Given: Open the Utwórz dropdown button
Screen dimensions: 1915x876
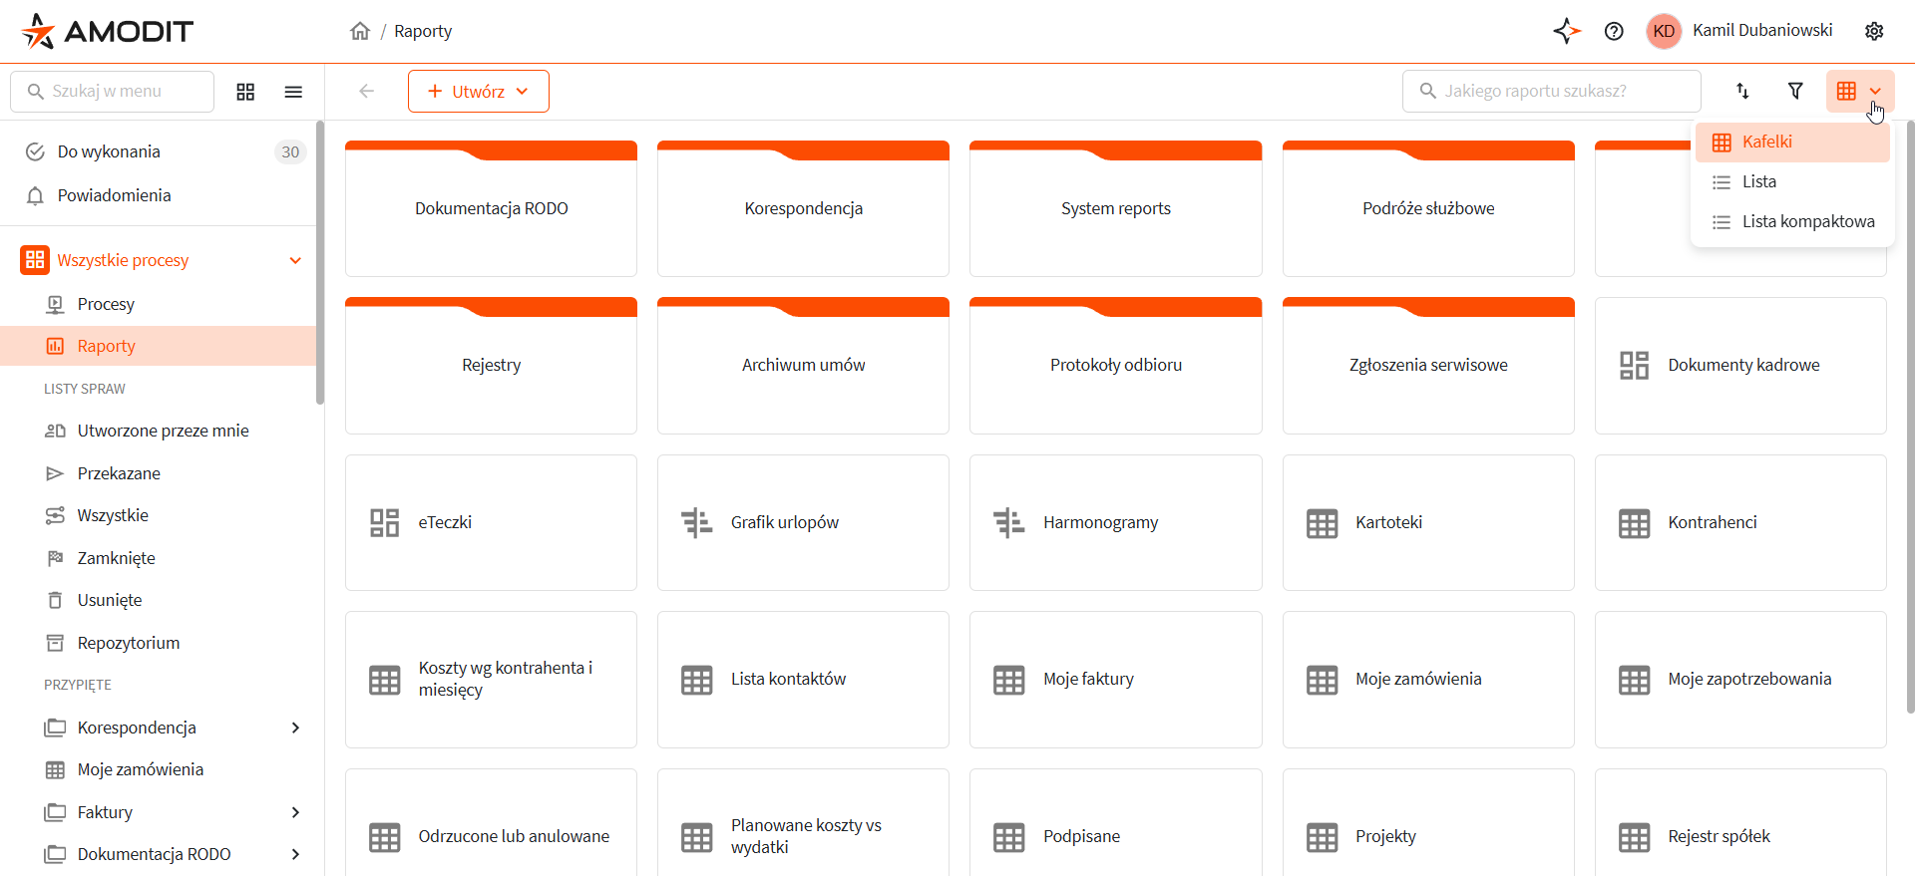Looking at the screenshot, I should pos(478,91).
